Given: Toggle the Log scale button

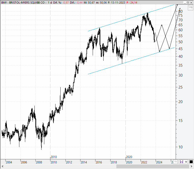Looking at the screenshot, I should click(x=190, y=8).
